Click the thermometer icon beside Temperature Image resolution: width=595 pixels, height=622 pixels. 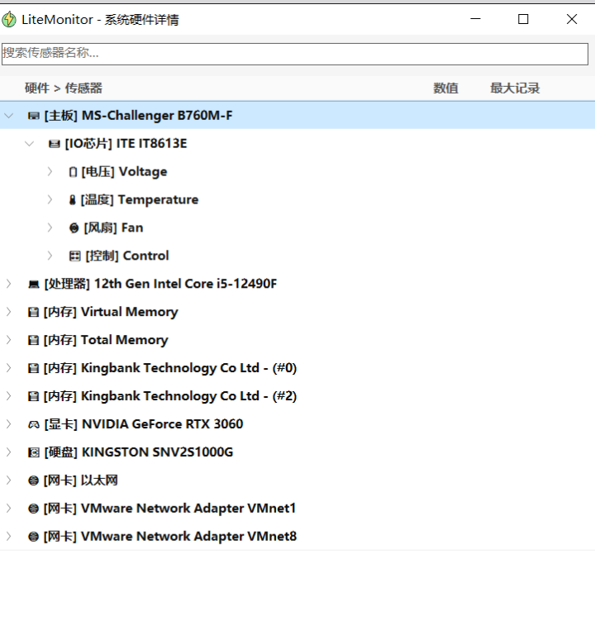point(72,200)
